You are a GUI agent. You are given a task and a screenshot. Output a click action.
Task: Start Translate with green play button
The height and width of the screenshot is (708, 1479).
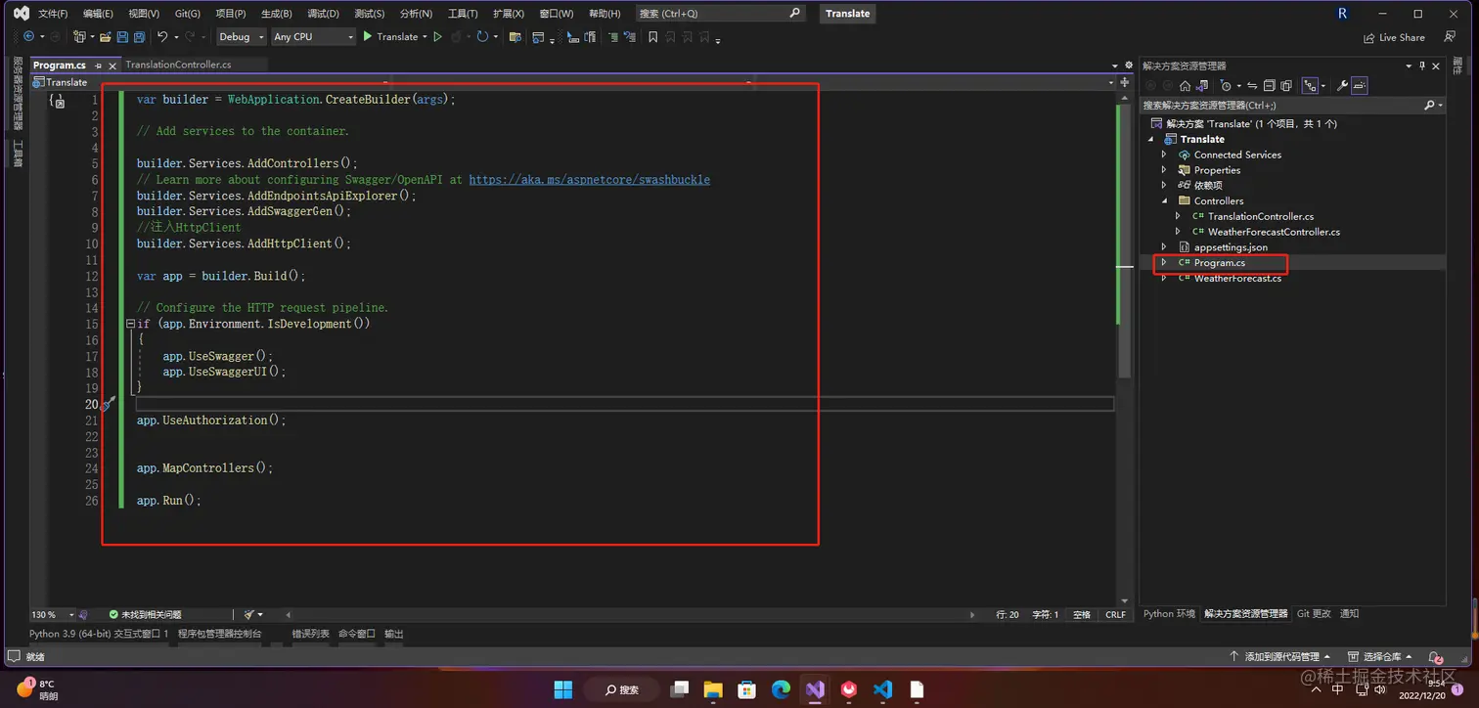(x=368, y=36)
